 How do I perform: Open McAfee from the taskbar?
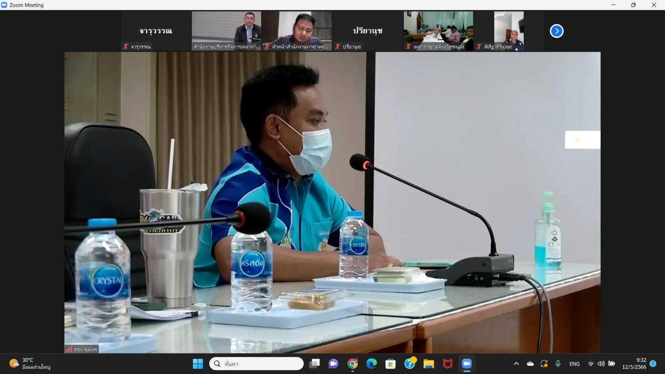pos(447,363)
